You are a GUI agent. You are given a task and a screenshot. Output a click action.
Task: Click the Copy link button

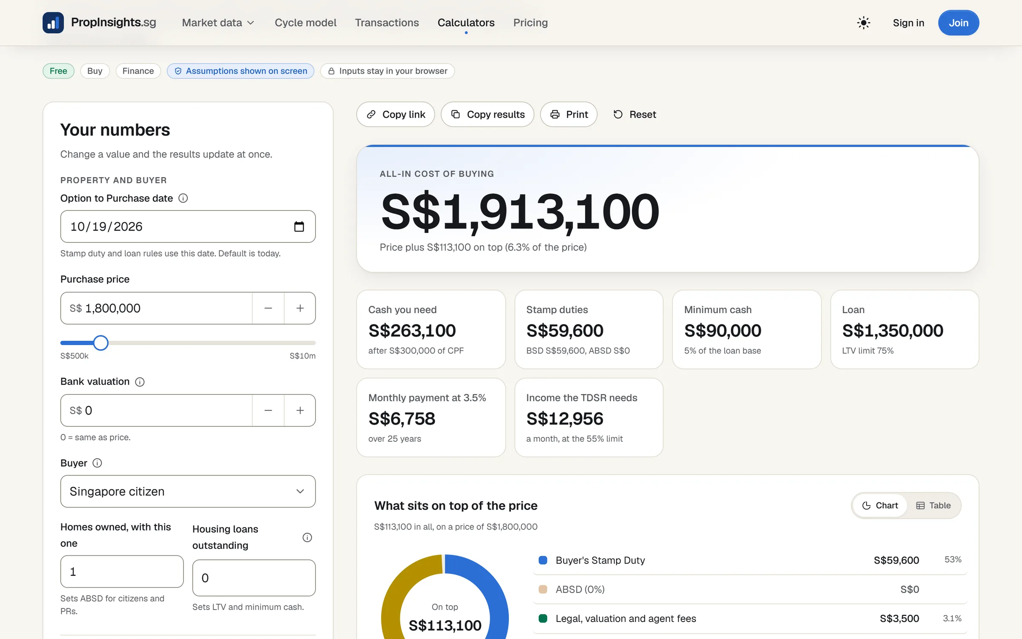[x=396, y=114]
